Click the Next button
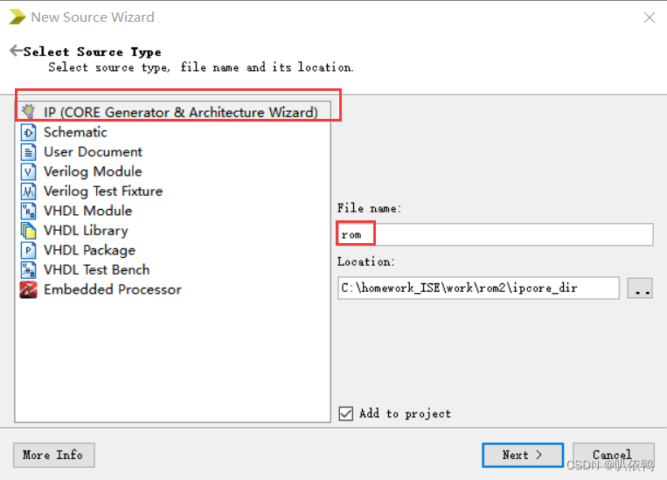Viewport: 667px width, 480px height. [523, 455]
